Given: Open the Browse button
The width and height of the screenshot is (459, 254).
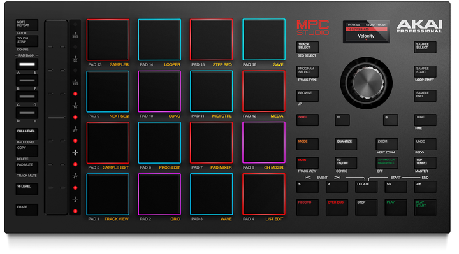Looking at the screenshot, I should pos(307,96).
